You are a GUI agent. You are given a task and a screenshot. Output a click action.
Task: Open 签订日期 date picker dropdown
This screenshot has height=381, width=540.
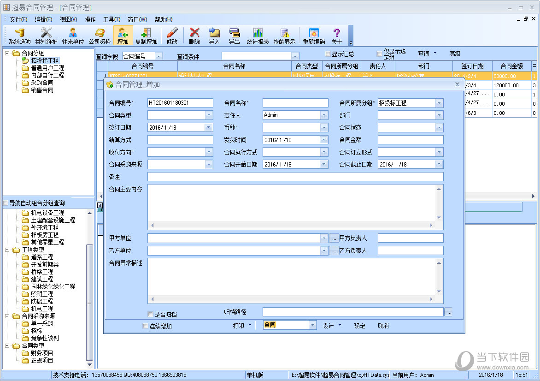click(209, 128)
